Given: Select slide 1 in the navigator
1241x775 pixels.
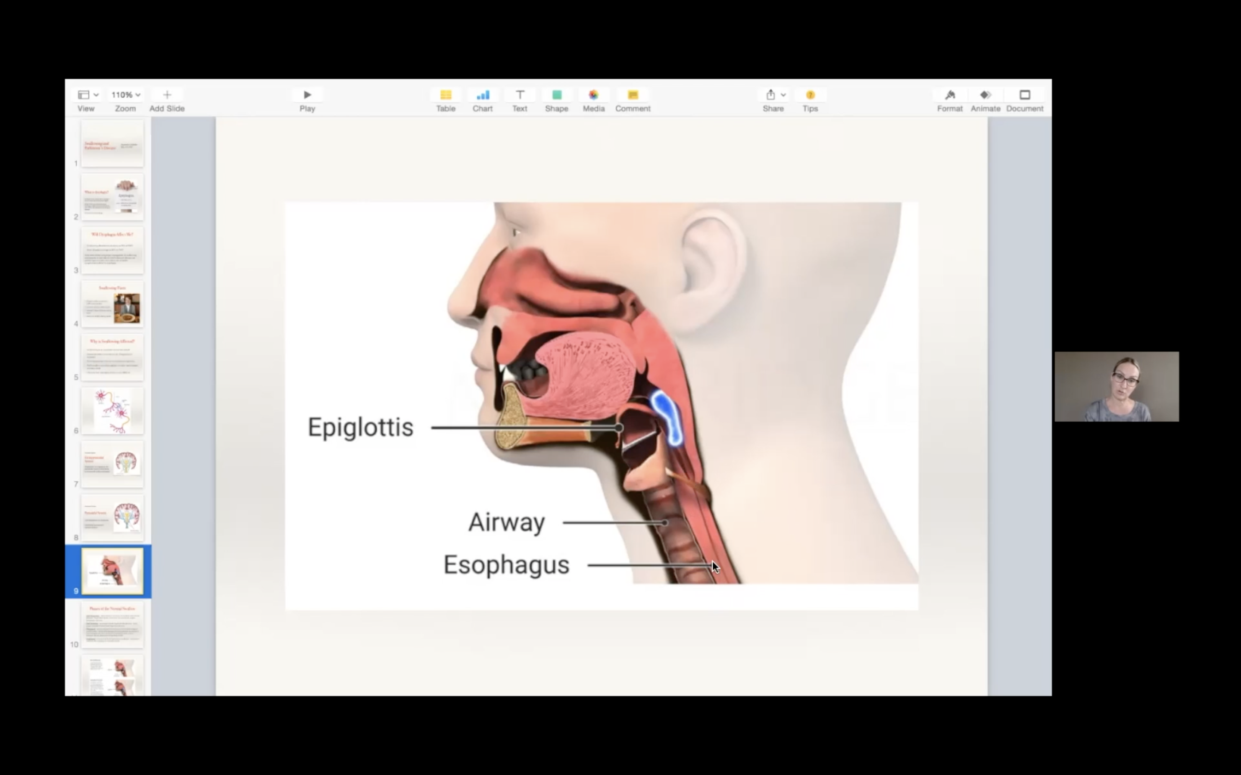Looking at the screenshot, I should coord(112,144).
